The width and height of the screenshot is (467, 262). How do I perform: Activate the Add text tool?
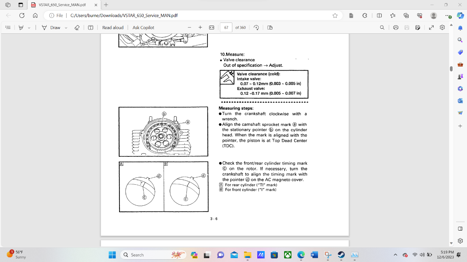pos(90,28)
